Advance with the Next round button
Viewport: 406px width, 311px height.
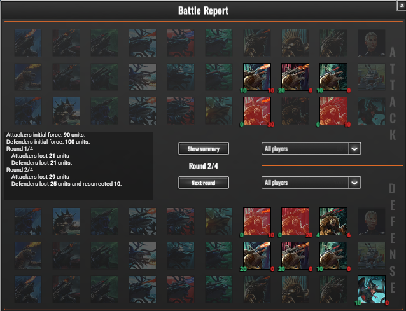pyautogui.click(x=204, y=183)
